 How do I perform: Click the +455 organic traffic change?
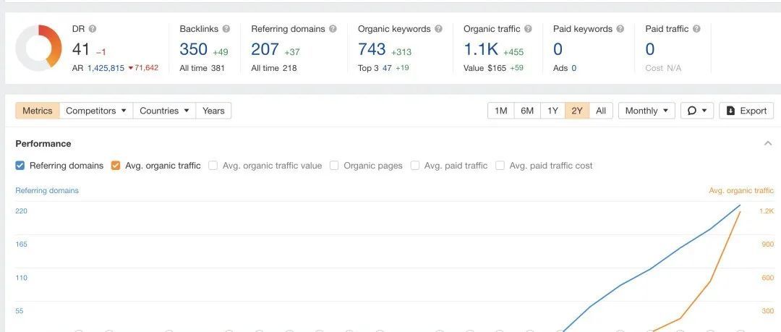pos(513,52)
